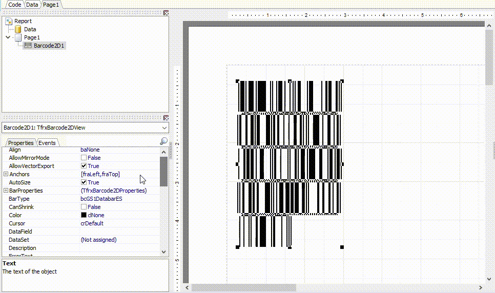Screen dimensions: 495x293
Task: Select the Barcode2D1 tree item label
Action: pos(49,46)
